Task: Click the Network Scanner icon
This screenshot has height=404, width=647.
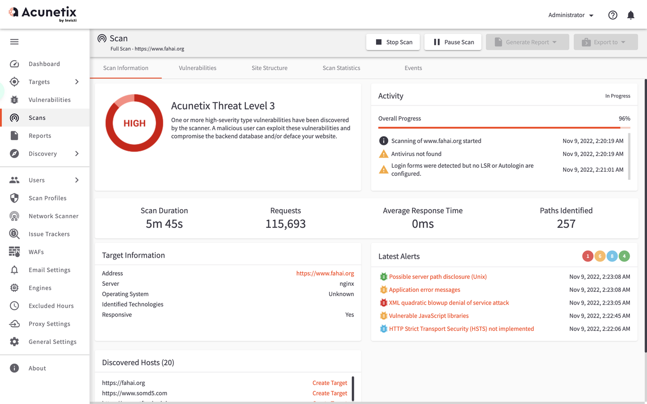Action: click(x=14, y=216)
